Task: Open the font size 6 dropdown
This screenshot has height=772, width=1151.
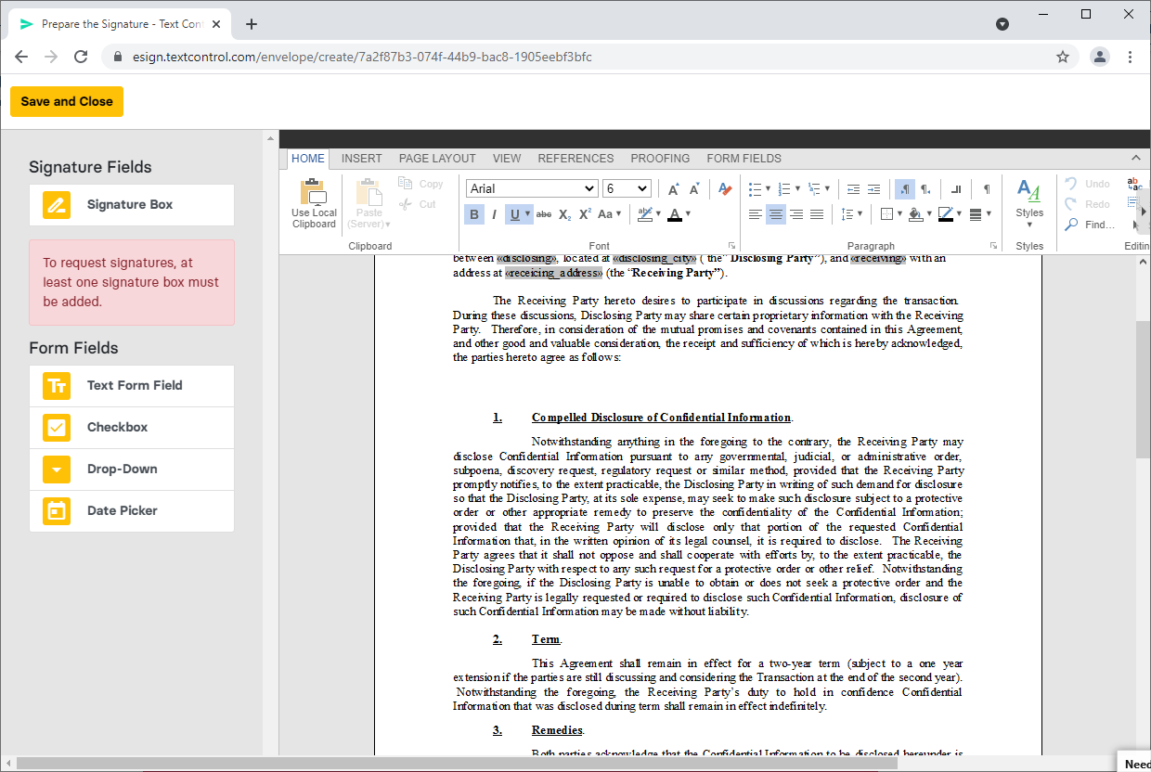Action: click(x=627, y=188)
